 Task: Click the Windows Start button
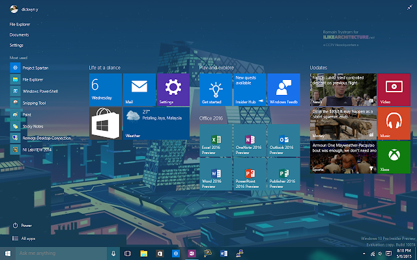[8, 253]
